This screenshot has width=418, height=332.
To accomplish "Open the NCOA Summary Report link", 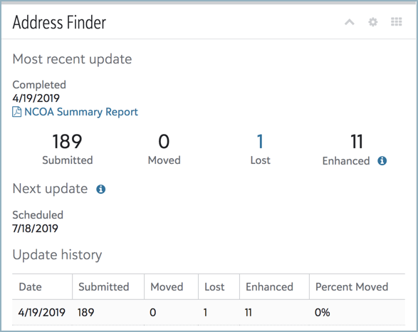I will click(81, 112).
